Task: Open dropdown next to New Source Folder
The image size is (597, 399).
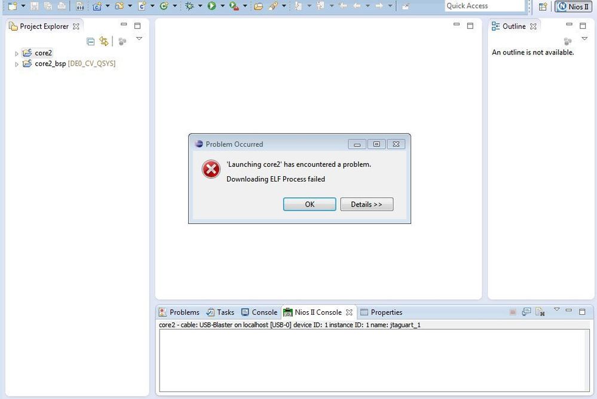Action: point(130,6)
